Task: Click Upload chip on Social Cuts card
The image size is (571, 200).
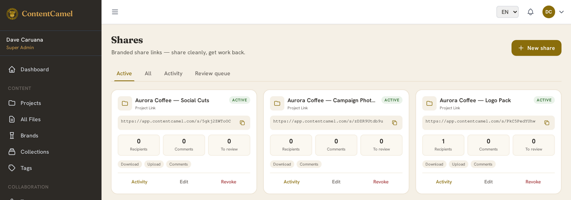Action: [154, 164]
